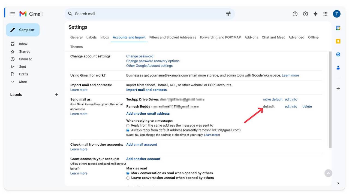Open Google Tasks side panel icon
This screenshot has width=349, height=196.
[x=338, y=54]
